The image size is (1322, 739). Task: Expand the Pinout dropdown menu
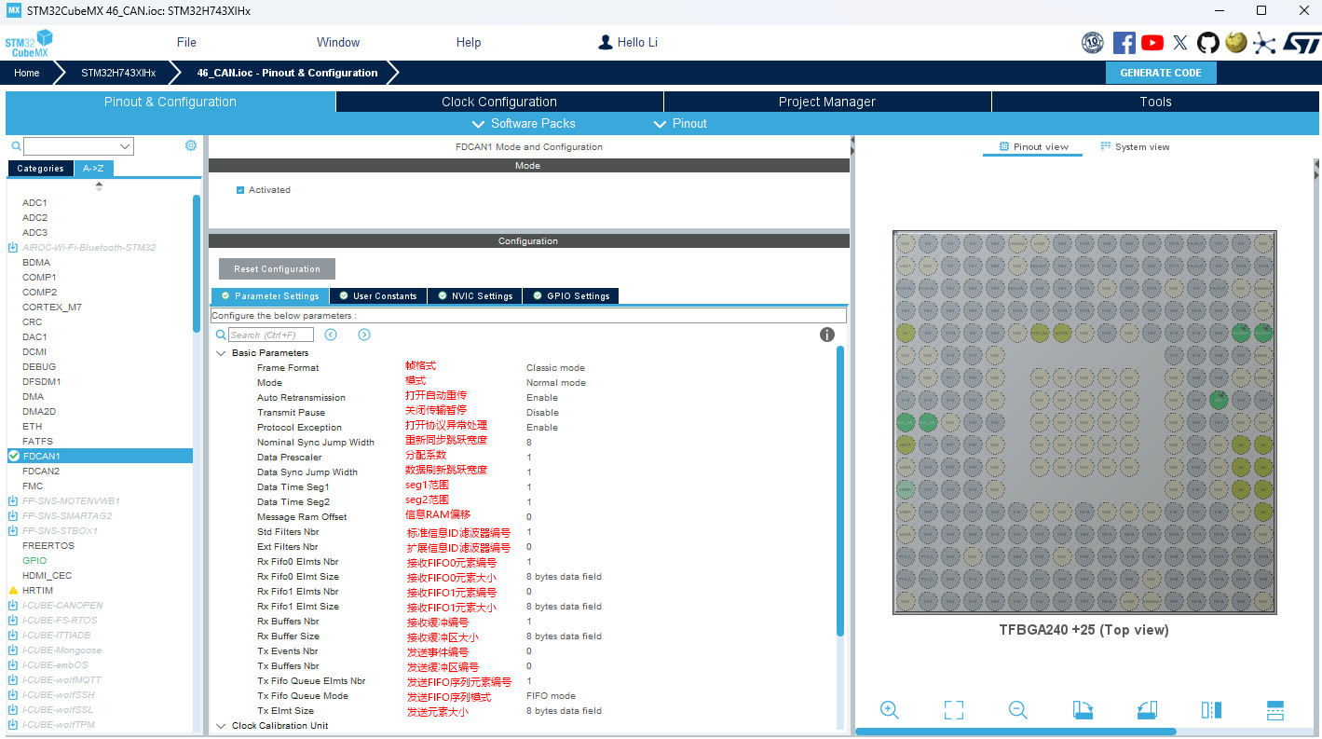[680, 124]
